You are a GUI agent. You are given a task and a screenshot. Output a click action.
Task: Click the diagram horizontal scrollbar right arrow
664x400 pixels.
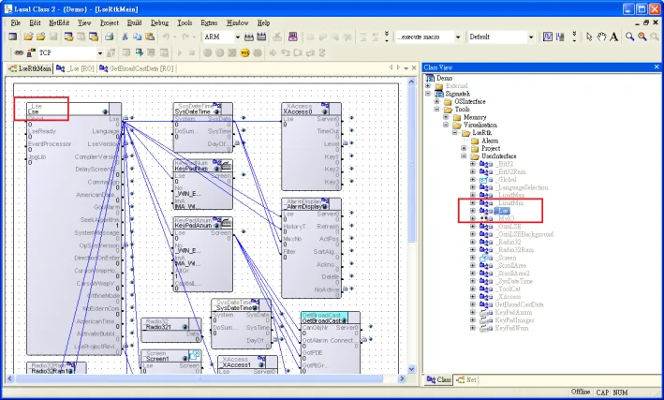pyautogui.click(x=402, y=378)
